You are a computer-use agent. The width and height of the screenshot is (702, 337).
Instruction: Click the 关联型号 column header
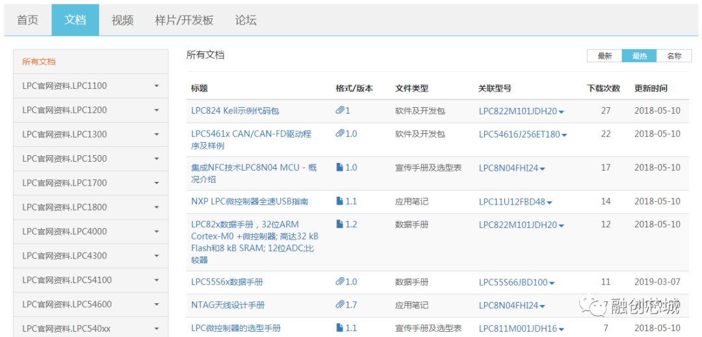point(495,88)
